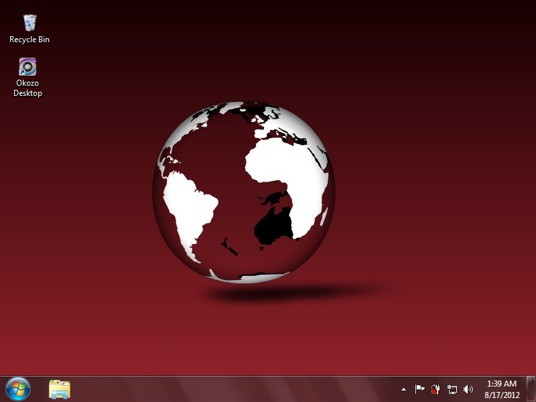Open the Windows Start menu orb

(x=18, y=389)
